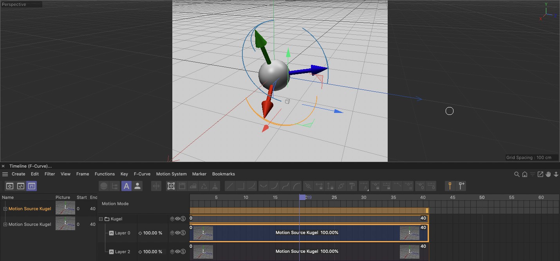
Task: Open the F-Curve menu
Action: (142, 174)
